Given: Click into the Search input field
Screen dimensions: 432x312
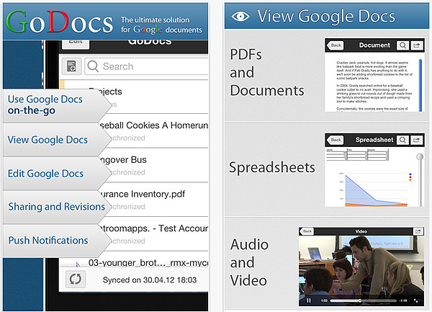Looking at the screenshot, I should pos(147,66).
